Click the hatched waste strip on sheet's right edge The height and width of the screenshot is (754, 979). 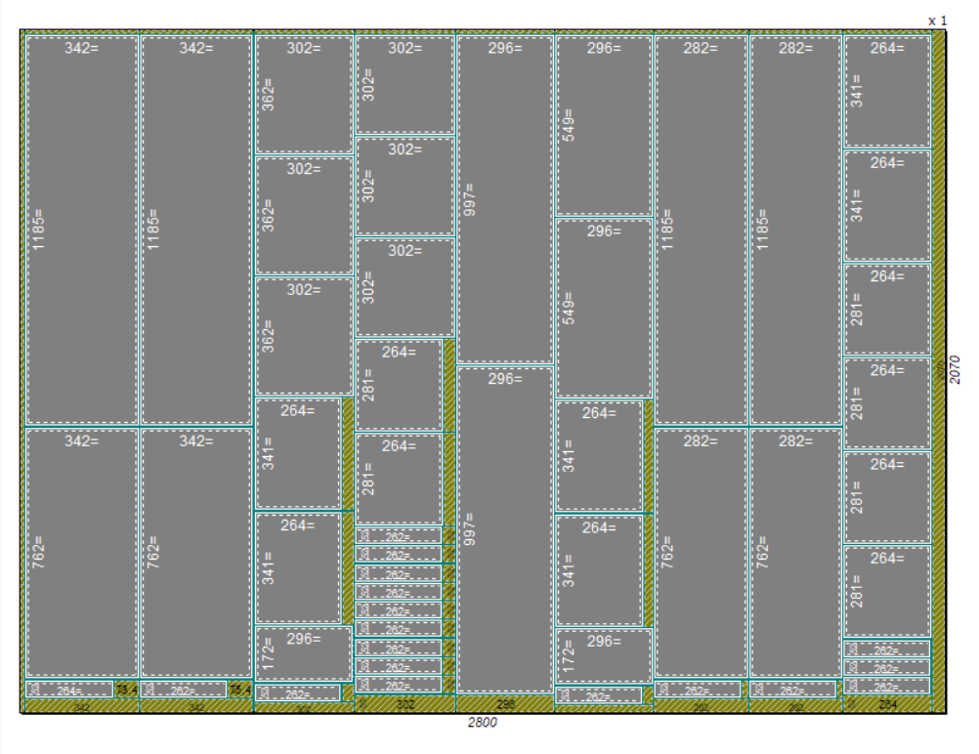coord(939,371)
